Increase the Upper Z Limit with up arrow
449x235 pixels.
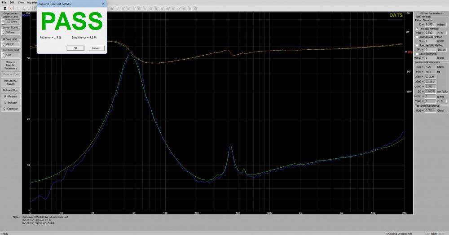coord(3,20)
